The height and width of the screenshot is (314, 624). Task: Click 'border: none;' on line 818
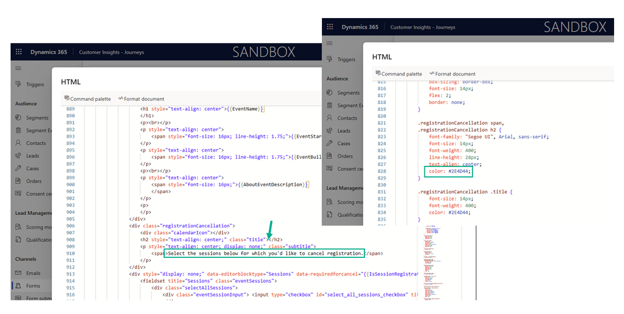click(x=447, y=102)
